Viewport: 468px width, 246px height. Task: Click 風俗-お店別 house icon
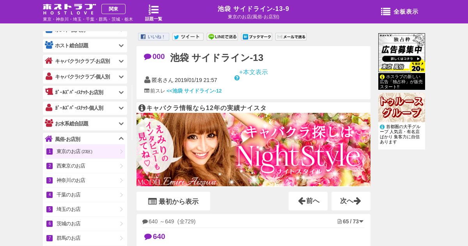[49, 139]
